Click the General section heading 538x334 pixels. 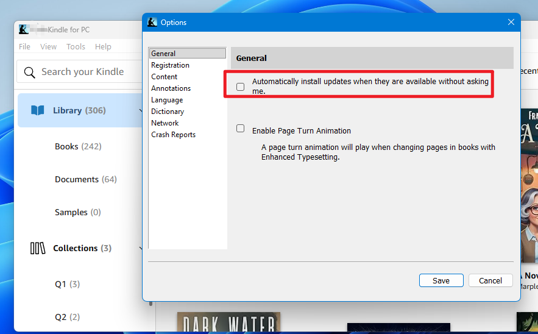coord(251,59)
